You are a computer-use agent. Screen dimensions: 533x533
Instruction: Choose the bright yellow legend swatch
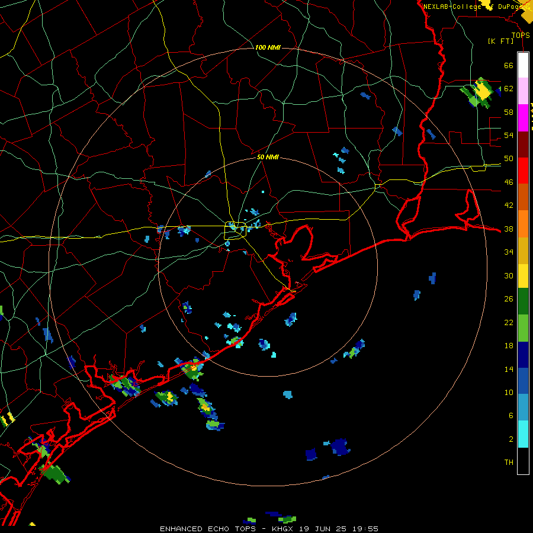click(x=523, y=276)
